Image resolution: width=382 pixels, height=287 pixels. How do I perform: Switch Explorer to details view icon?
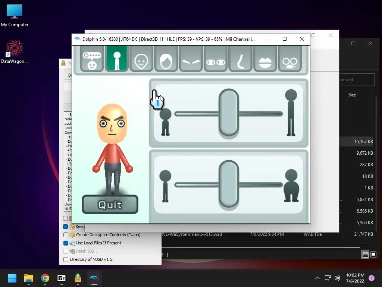pos(366,255)
